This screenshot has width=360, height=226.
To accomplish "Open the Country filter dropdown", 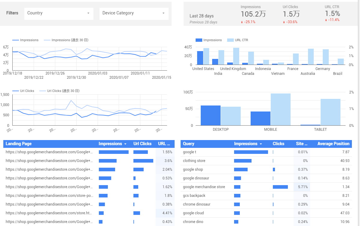I will tap(59, 13).
